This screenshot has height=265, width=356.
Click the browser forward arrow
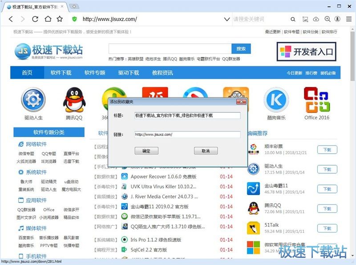click(23, 19)
